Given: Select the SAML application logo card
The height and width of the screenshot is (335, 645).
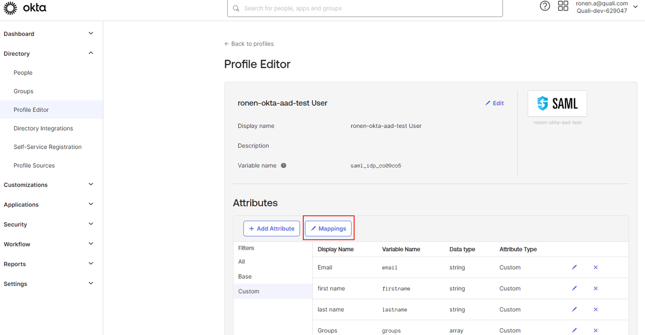Looking at the screenshot, I should (557, 103).
